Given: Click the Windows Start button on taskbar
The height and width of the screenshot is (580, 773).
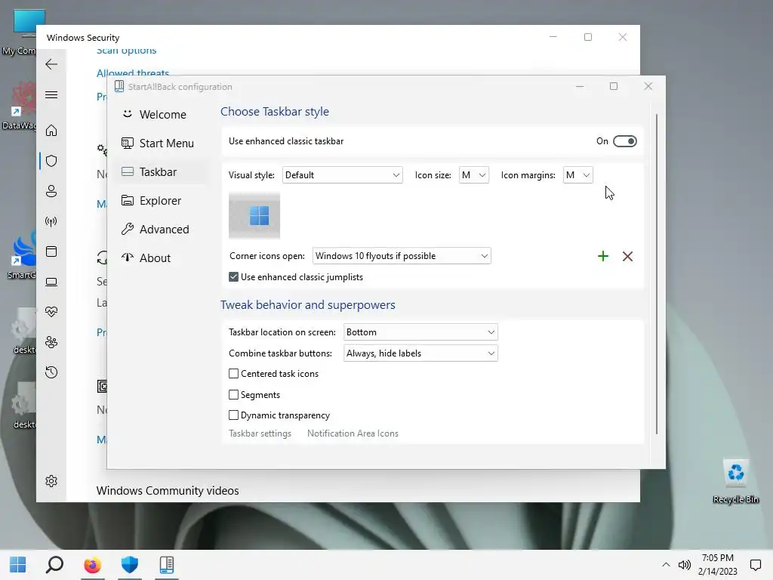Looking at the screenshot, I should pos(18,565).
